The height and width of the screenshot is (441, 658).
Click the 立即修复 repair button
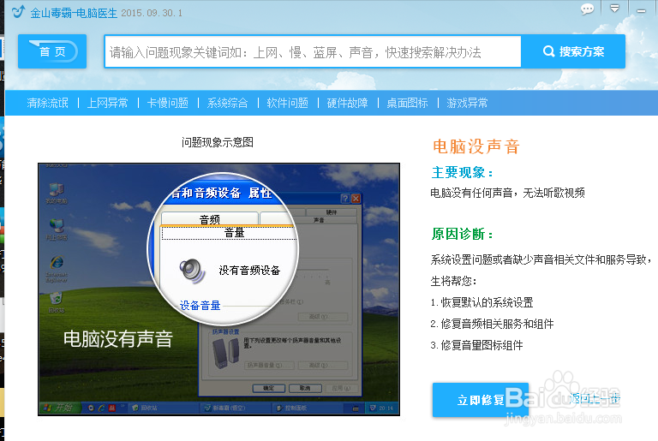481,400
